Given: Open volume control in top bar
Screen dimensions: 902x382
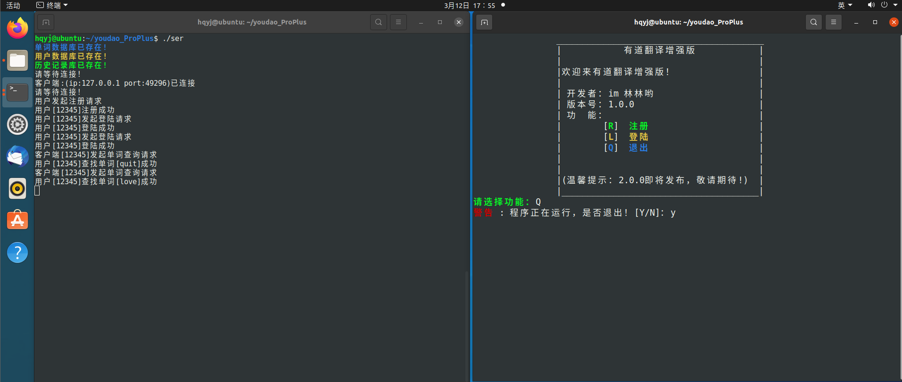Looking at the screenshot, I should click(x=871, y=5).
